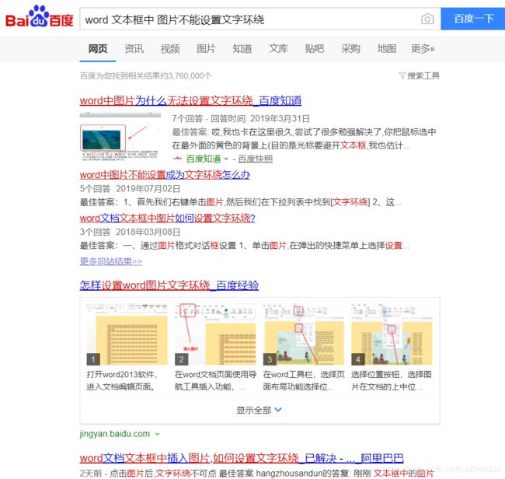Open the 地图 tab
Screen dimensions: 505x479
click(x=386, y=49)
